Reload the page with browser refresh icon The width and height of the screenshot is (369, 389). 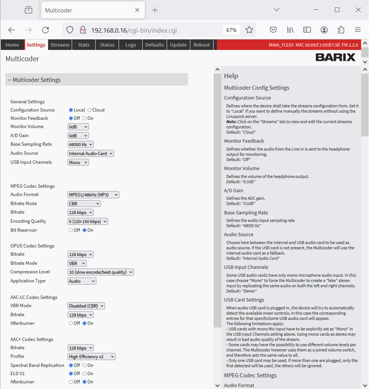click(x=45, y=30)
